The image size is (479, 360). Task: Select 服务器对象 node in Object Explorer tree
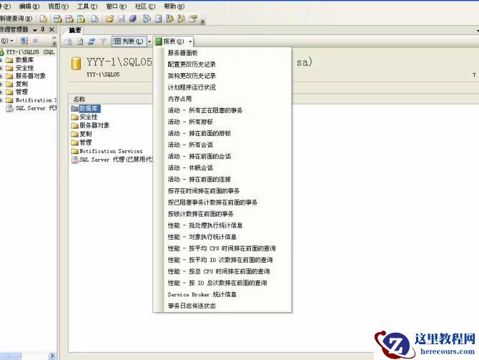coord(31,76)
